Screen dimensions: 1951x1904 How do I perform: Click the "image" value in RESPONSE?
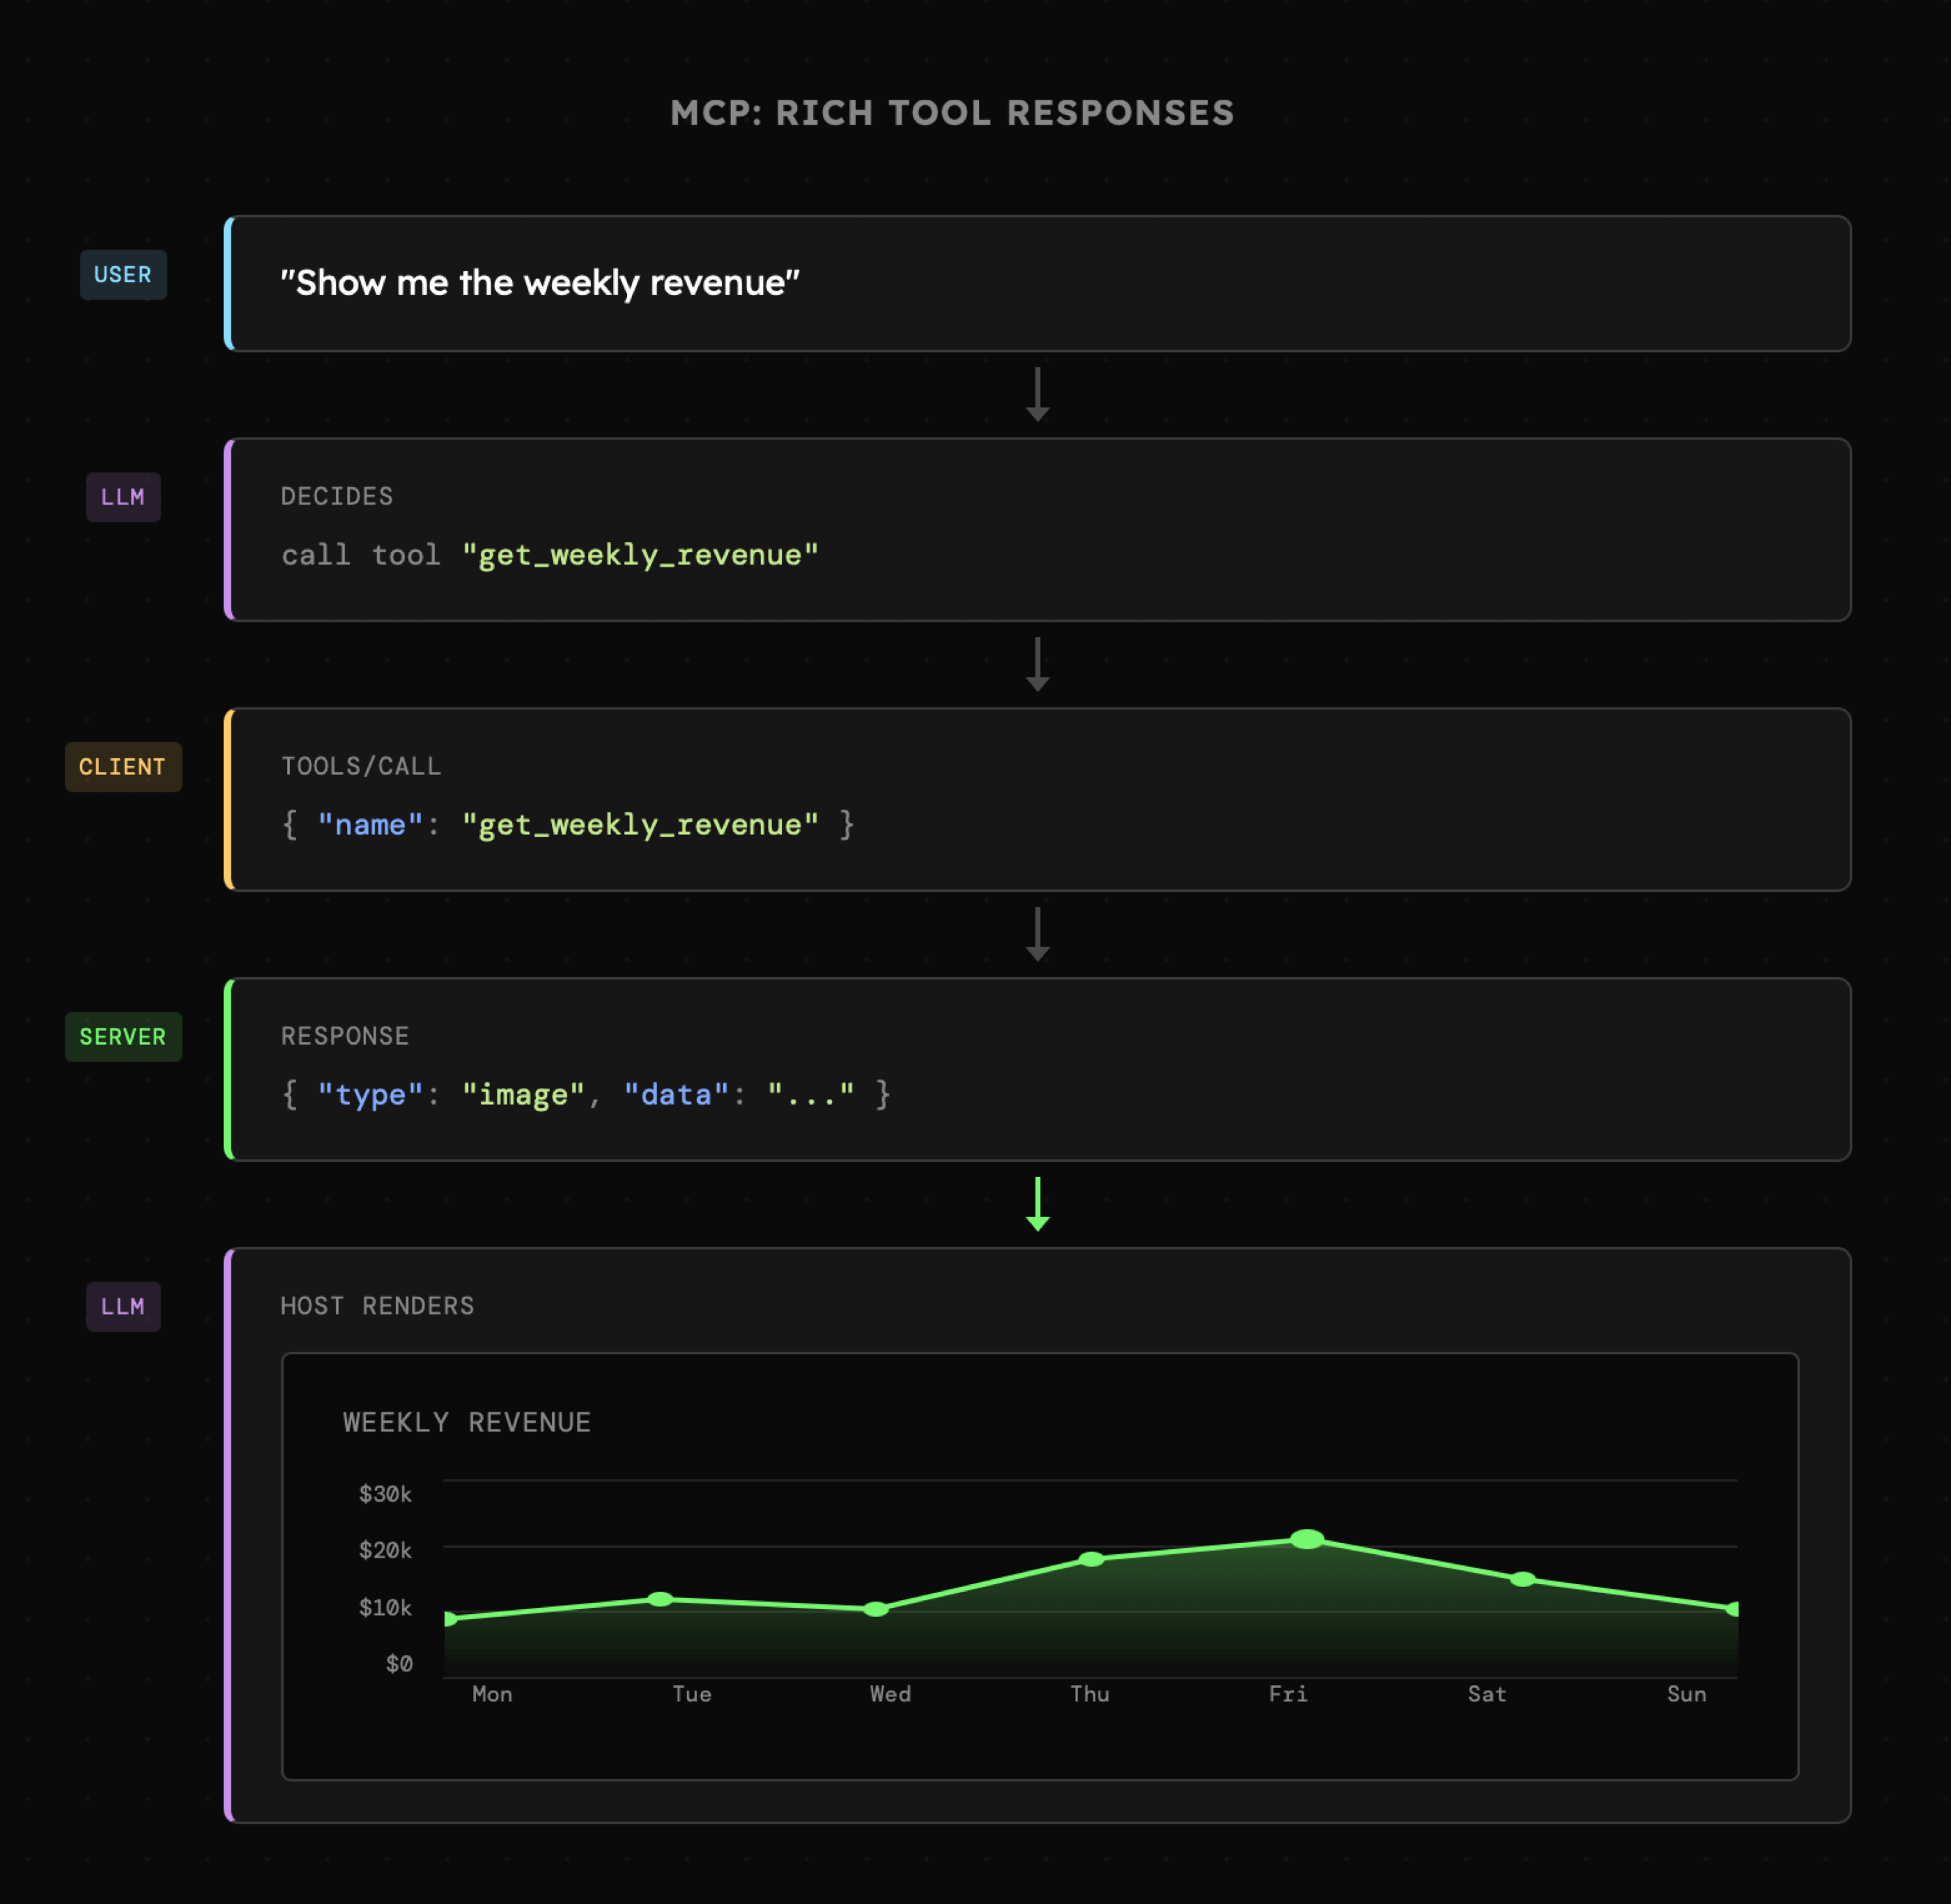click(522, 1095)
